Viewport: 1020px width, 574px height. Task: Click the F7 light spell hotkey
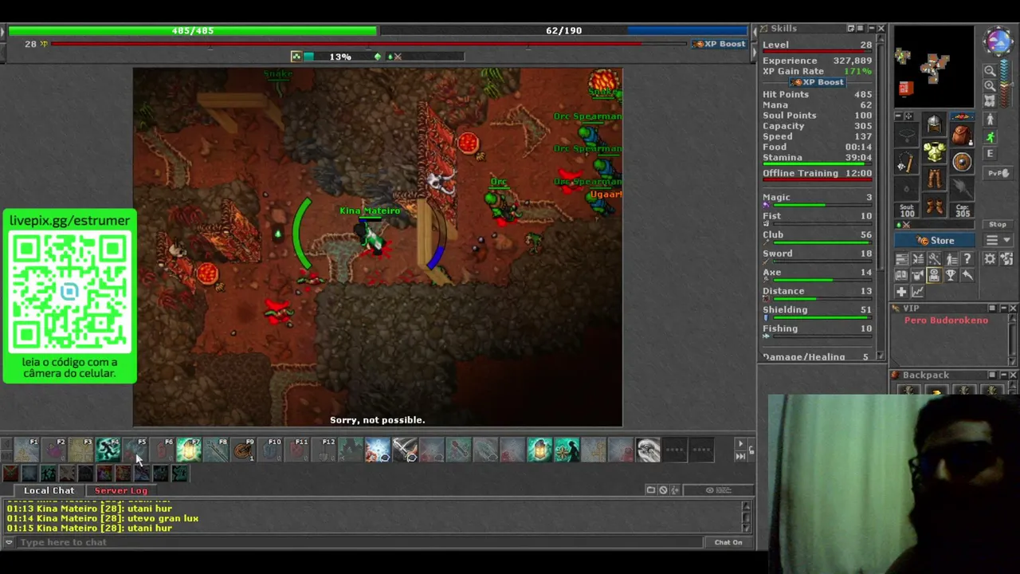pyautogui.click(x=189, y=450)
